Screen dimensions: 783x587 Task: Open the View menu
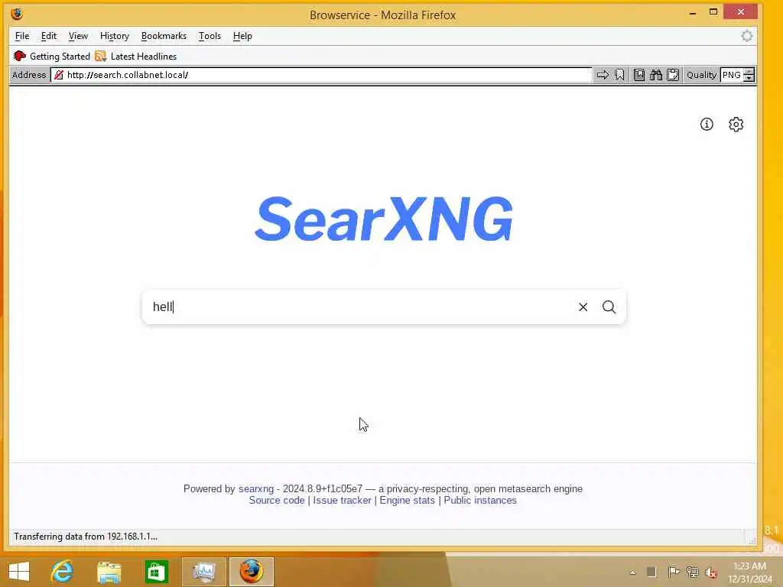point(78,36)
